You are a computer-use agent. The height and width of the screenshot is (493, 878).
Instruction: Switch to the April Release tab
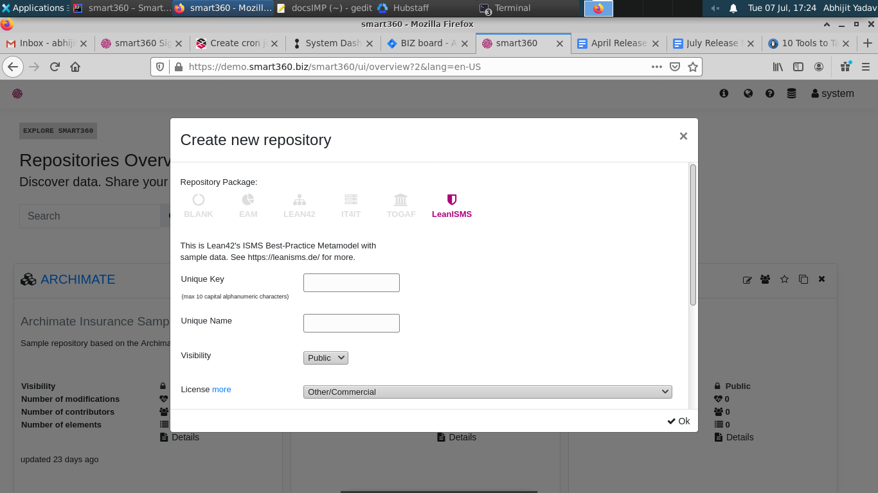(618, 43)
